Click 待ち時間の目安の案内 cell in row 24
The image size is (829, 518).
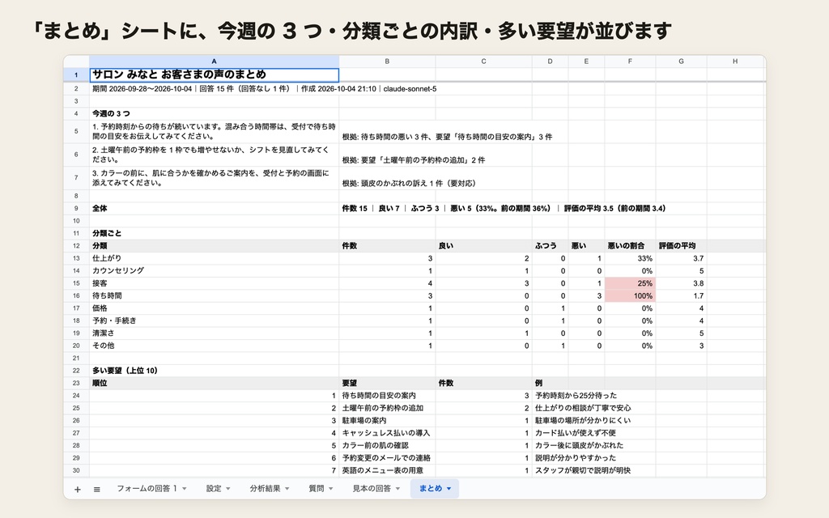387,395
